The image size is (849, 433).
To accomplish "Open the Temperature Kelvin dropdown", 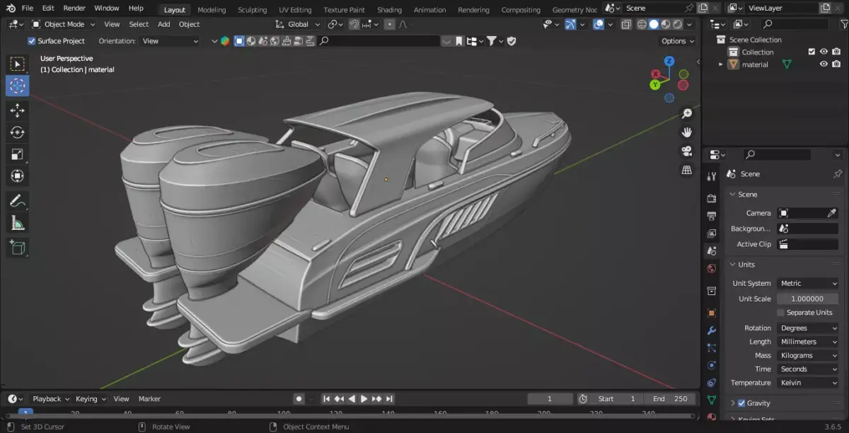I will click(x=808, y=383).
